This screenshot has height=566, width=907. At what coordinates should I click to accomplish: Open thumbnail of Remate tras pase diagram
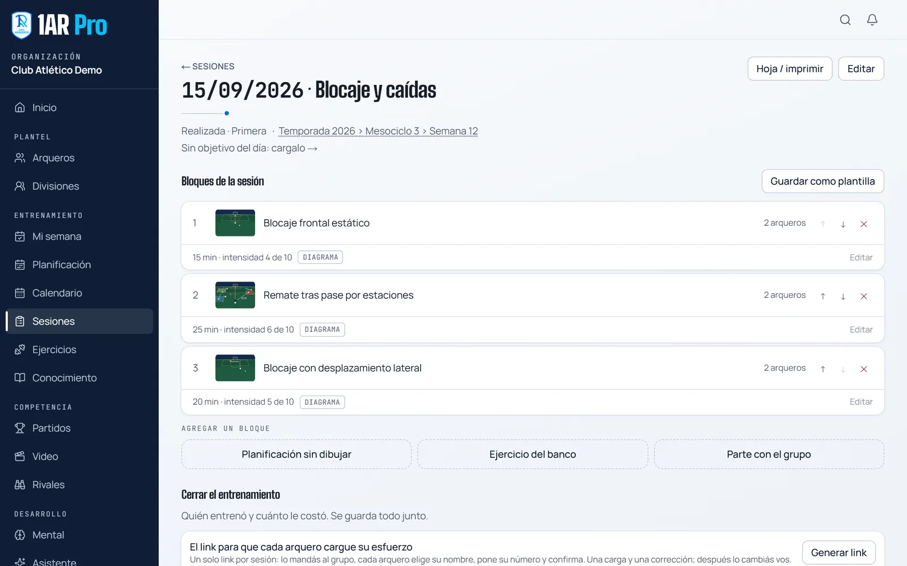235,295
